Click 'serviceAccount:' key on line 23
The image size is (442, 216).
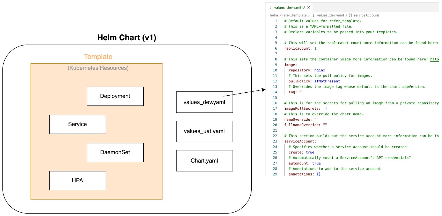point(300,141)
